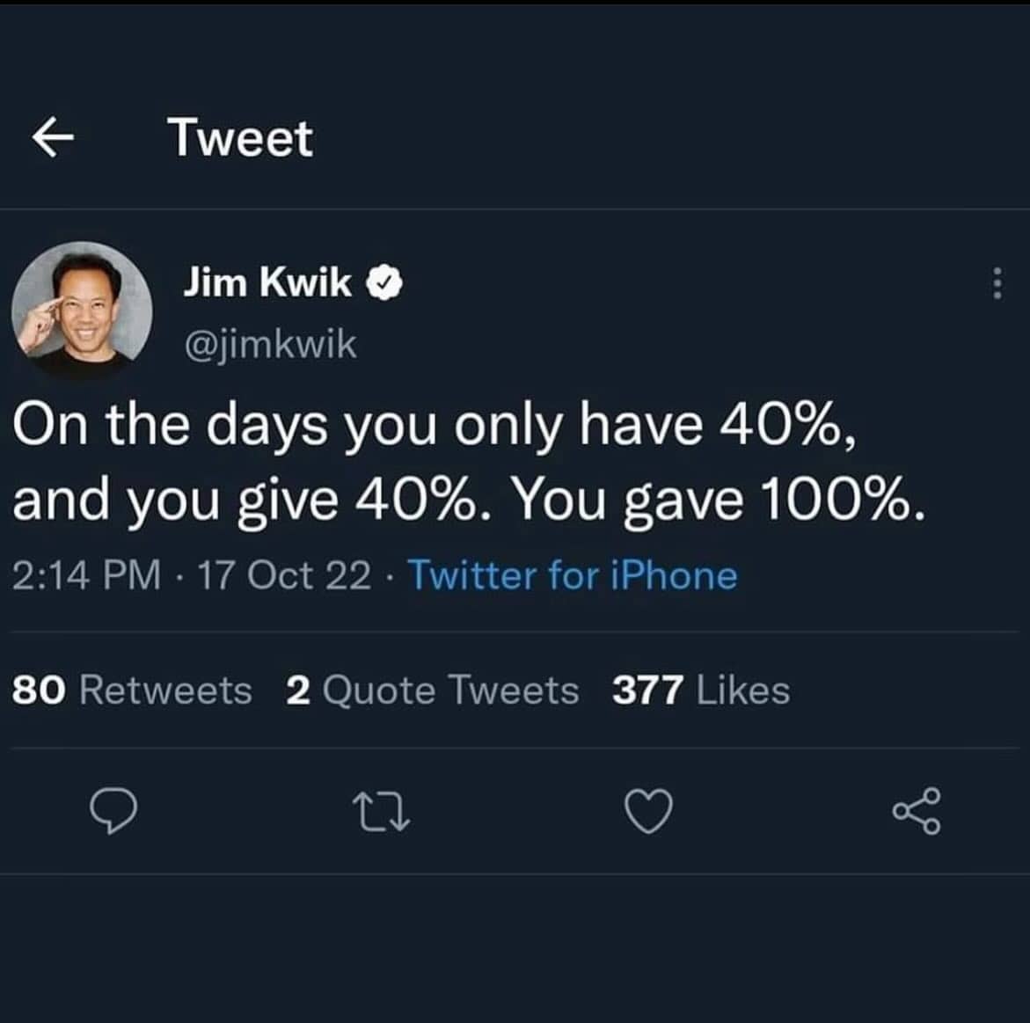Share the tweet using share icon

917,811
